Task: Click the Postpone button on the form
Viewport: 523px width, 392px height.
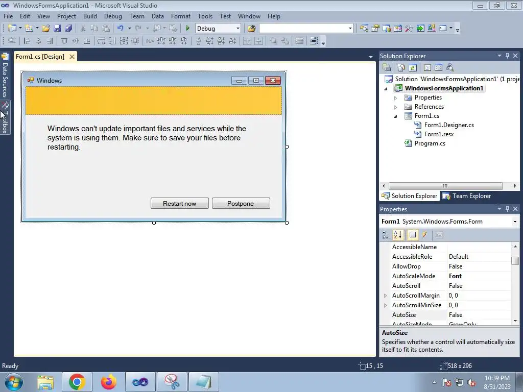Action: coord(241,203)
